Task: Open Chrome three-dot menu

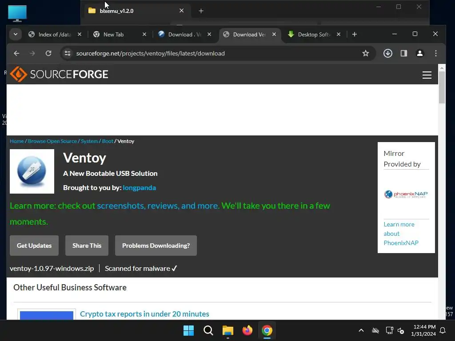Action: point(436,53)
